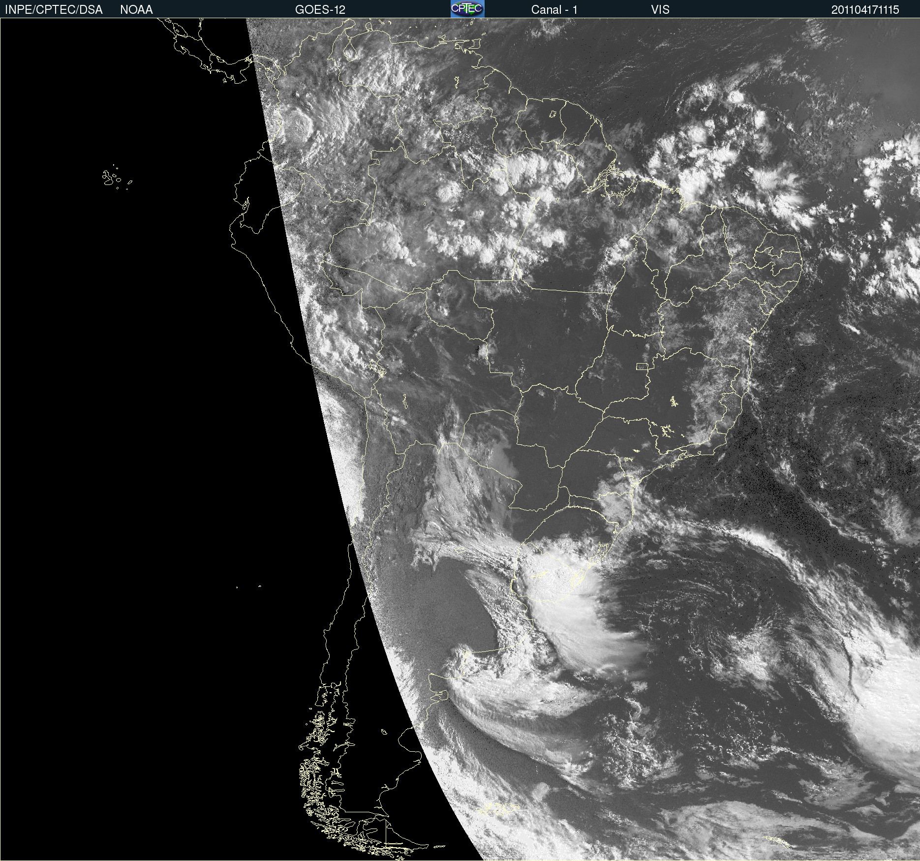Click the 201104171115 timestamp
This screenshot has width=920, height=861.
coord(865,9)
